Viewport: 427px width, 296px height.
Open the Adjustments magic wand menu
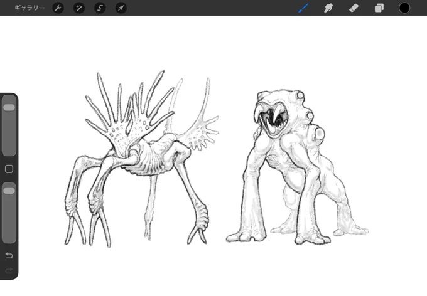(79, 8)
